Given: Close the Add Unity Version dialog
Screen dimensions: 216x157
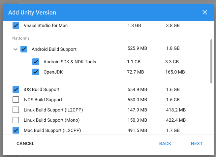Looking at the screenshot, I should point(205,12).
